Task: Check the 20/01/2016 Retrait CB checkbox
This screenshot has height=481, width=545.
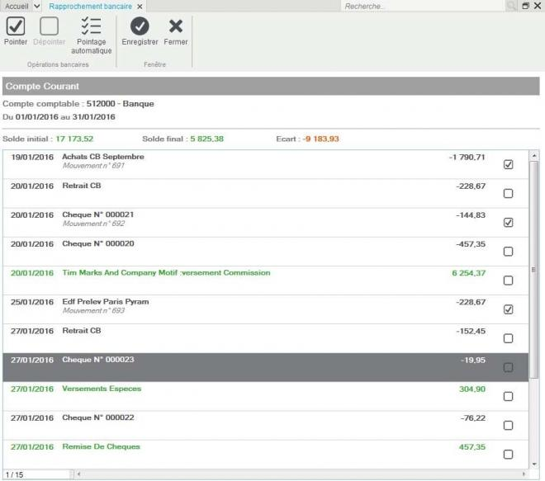Action: pos(508,193)
